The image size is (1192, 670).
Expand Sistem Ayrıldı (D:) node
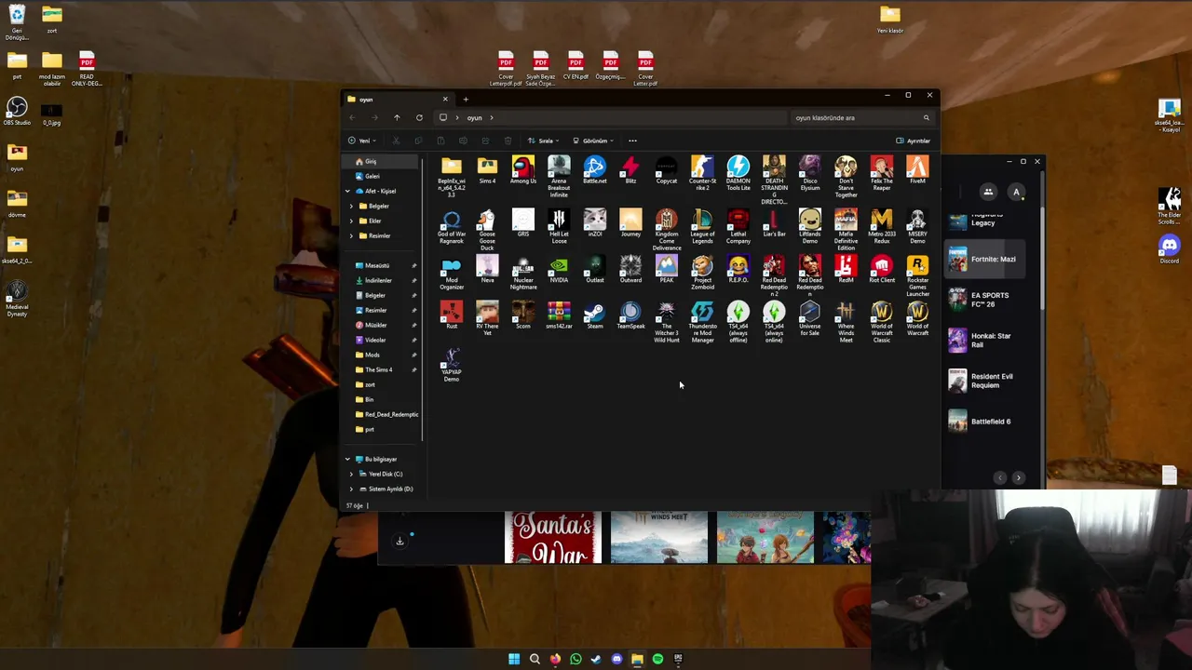tap(351, 489)
